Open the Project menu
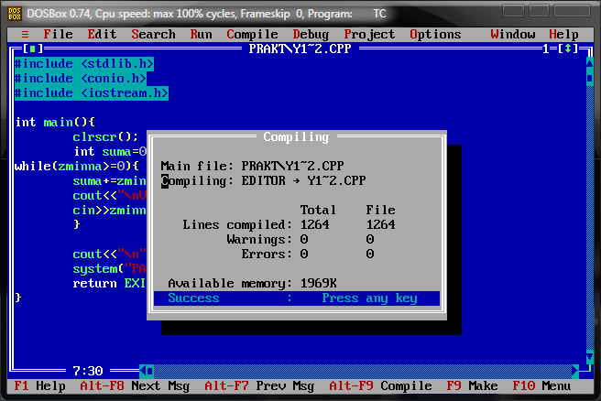 (x=369, y=35)
